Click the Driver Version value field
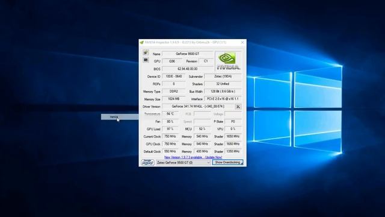 (x=198, y=106)
